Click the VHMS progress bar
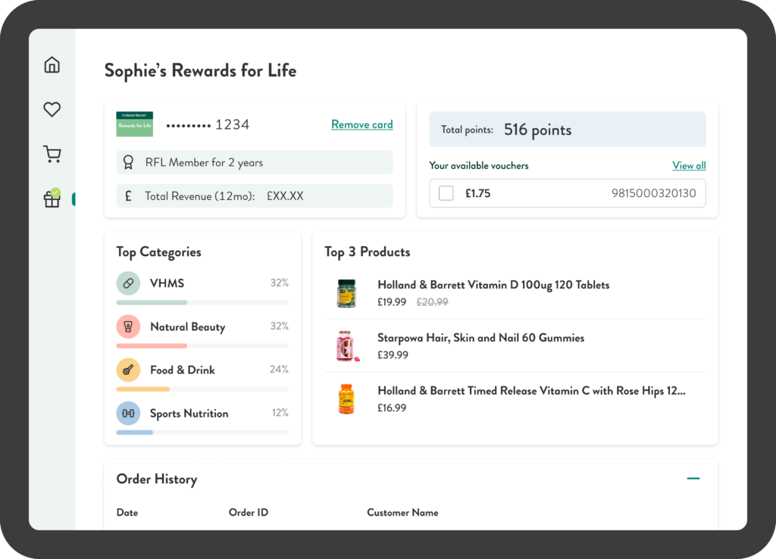The height and width of the screenshot is (559, 776). coord(202,302)
